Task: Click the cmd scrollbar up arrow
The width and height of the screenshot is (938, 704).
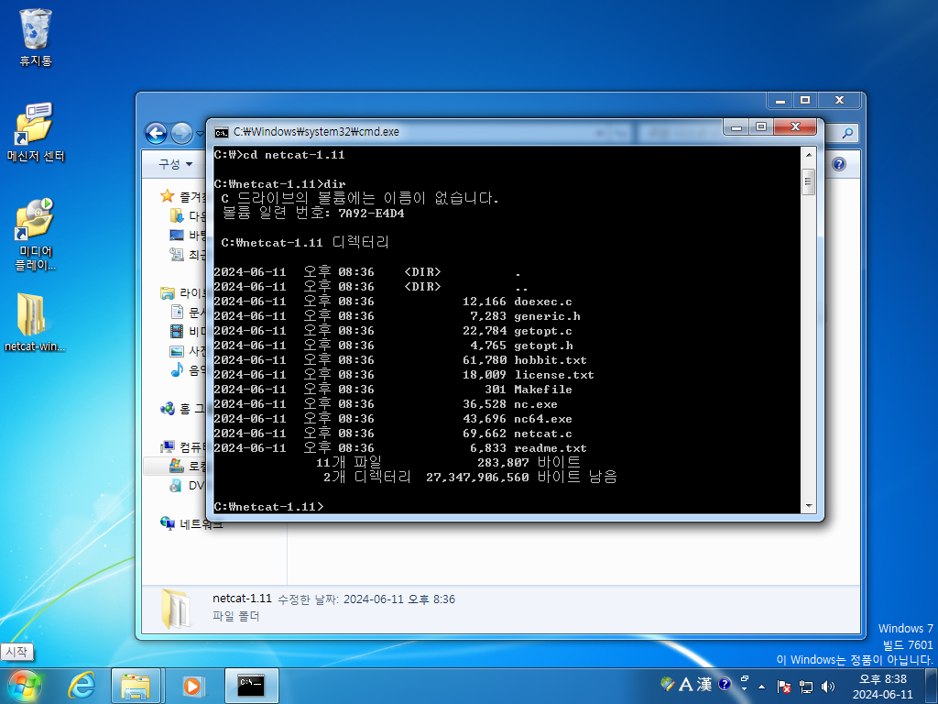Action: pos(809,154)
